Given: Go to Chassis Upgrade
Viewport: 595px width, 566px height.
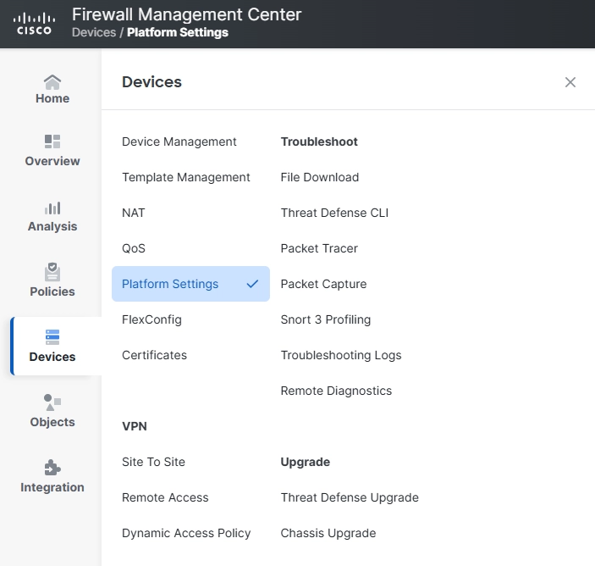Looking at the screenshot, I should 328,533.
